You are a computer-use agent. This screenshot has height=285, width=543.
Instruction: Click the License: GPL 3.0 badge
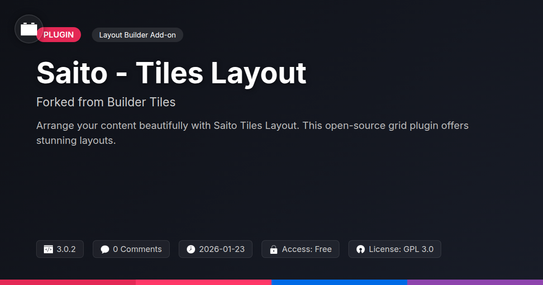click(401, 249)
